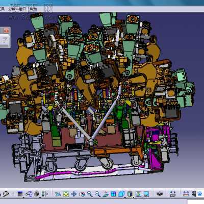This screenshot has height=204, width=204.
Task: Click the alignment bars icon
Action: [x=44, y=194]
